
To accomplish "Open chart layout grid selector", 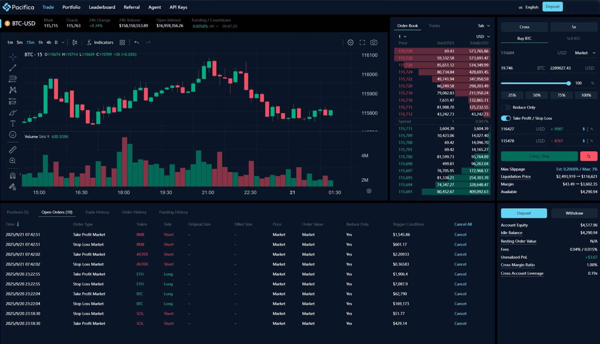I will click(x=122, y=42).
